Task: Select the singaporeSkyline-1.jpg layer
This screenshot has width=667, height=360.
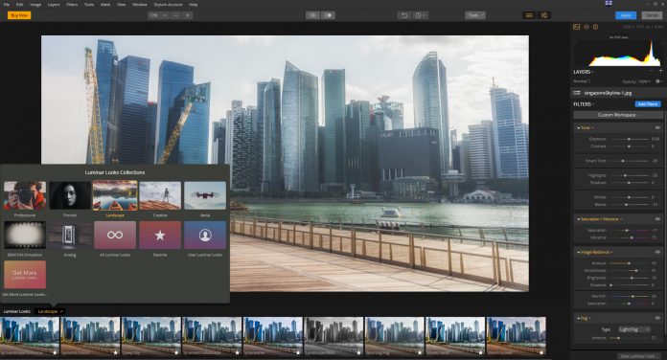Action: click(618, 93)
